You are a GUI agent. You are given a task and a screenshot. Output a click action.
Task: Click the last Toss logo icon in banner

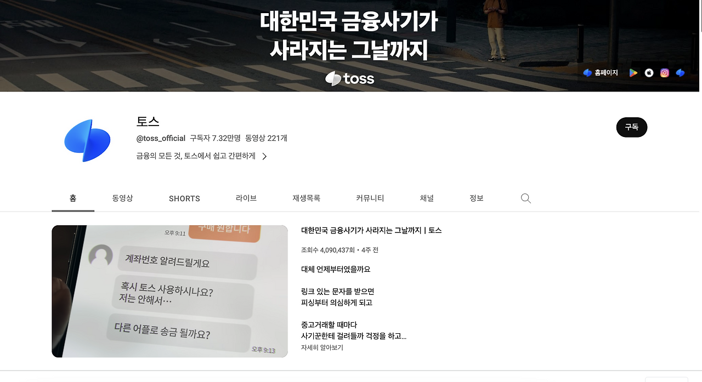[x=680, y=73]
